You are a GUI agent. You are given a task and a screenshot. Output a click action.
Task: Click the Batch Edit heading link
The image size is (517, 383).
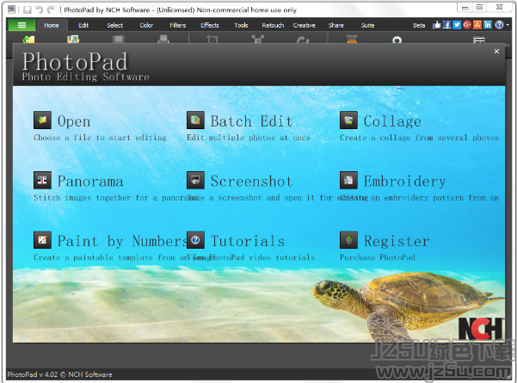(x=251, y=121)
